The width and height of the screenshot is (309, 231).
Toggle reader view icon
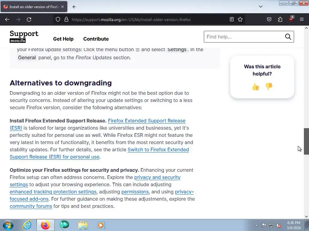[232, 19]
